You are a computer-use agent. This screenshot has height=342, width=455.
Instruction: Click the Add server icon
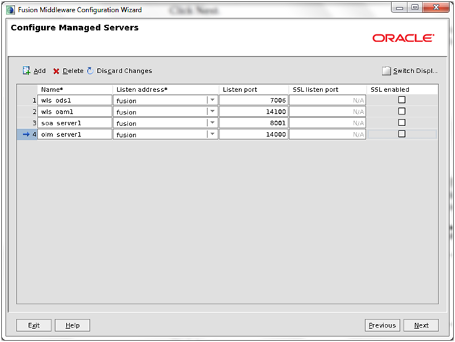click(26, 70)
